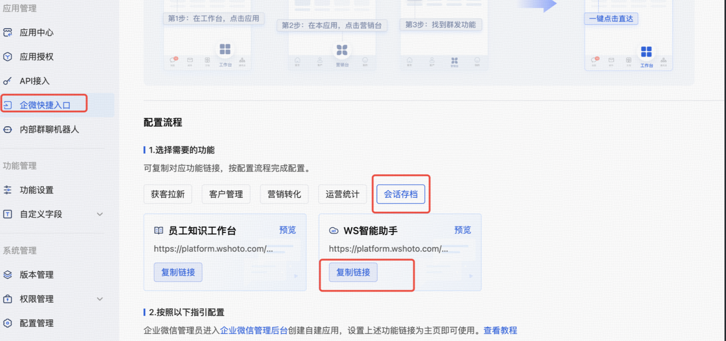
Task: Click the 内部群聊机器人 chat icon
Action: 8,129
